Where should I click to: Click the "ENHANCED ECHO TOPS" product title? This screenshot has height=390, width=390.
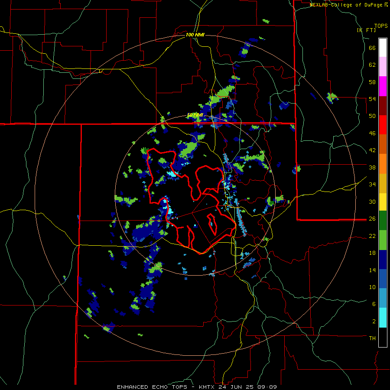point(152,387)
